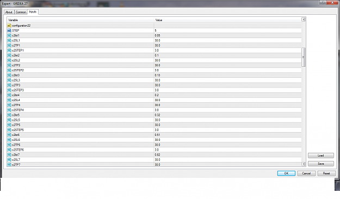
Task: Click the c2lot7 variable name
Action: (x=16, y=155)
